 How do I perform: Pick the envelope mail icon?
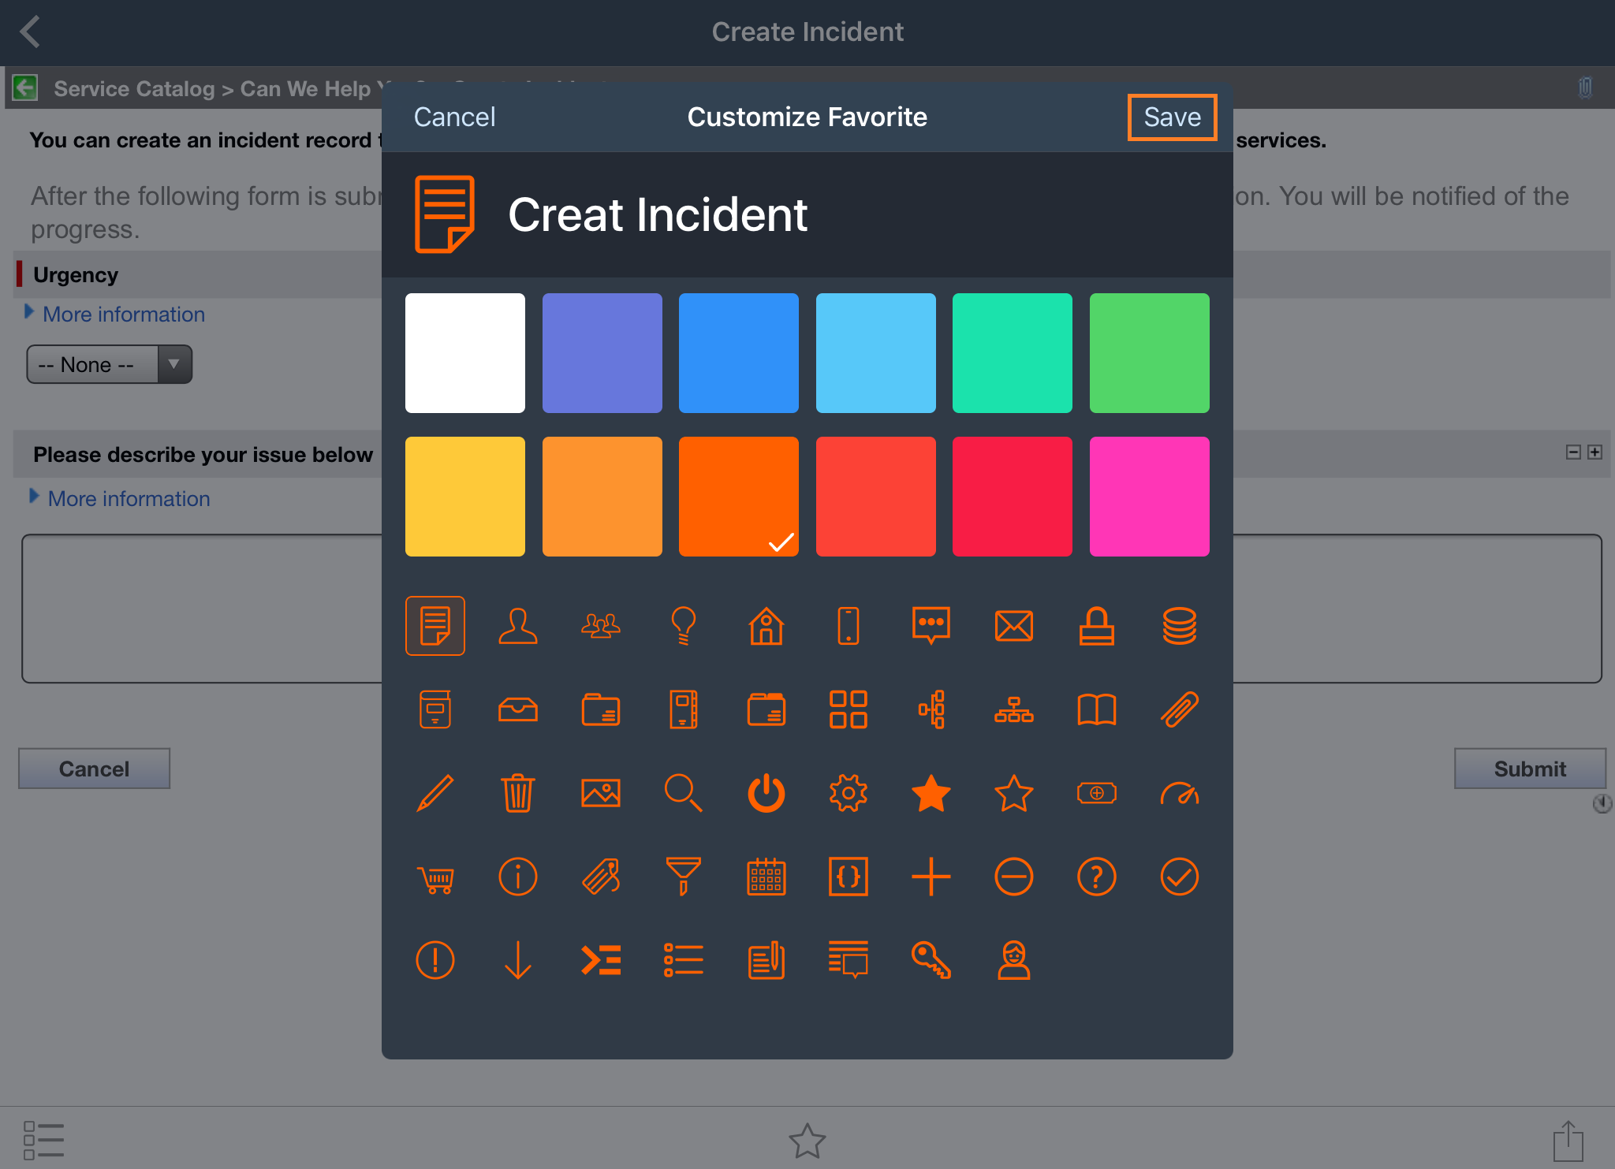click(x=1014, y=626)
